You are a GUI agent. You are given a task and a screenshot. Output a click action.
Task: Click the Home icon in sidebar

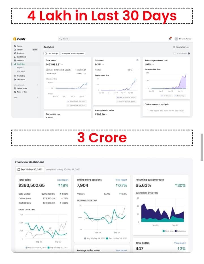[x=15, y=46]
